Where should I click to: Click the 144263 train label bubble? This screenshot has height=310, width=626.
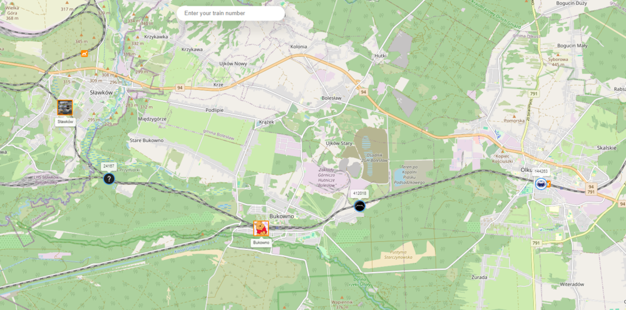click(x=541, y=171)
